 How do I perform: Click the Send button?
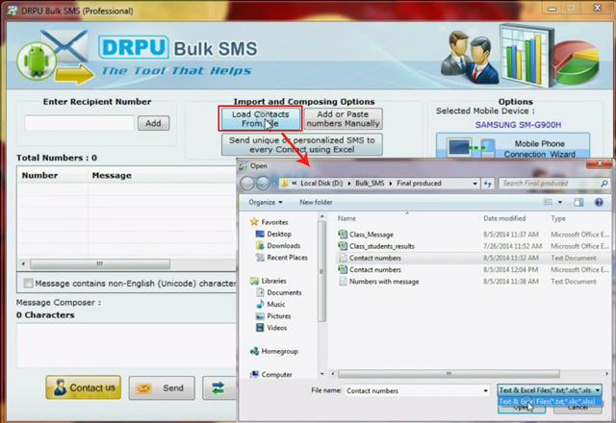pos(162,388)
